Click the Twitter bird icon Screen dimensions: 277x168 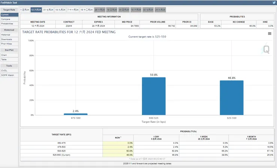tap(273, 3)
